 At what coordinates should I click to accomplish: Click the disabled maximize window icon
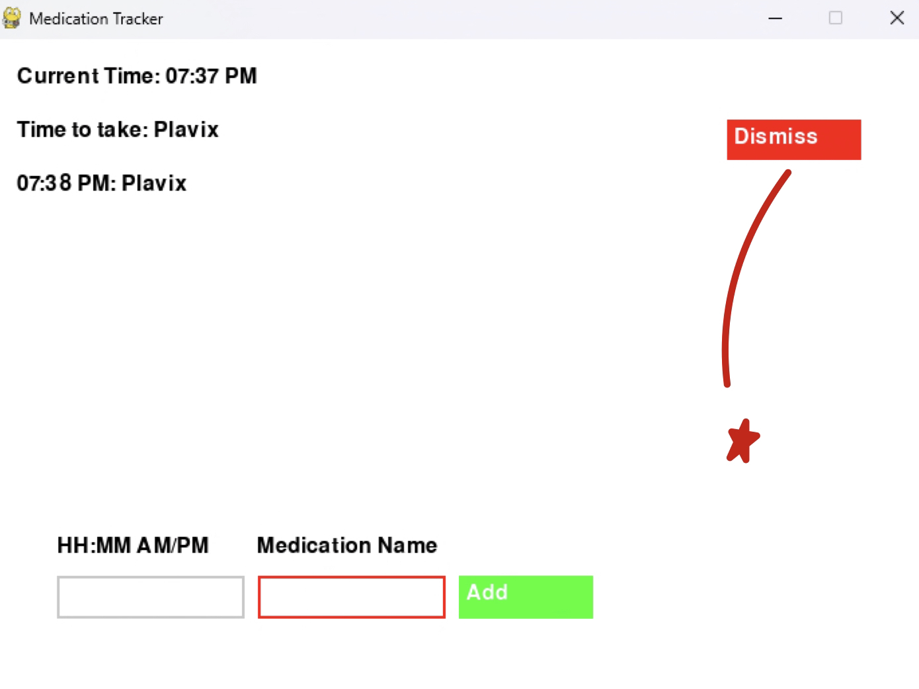tap(836, 19)
